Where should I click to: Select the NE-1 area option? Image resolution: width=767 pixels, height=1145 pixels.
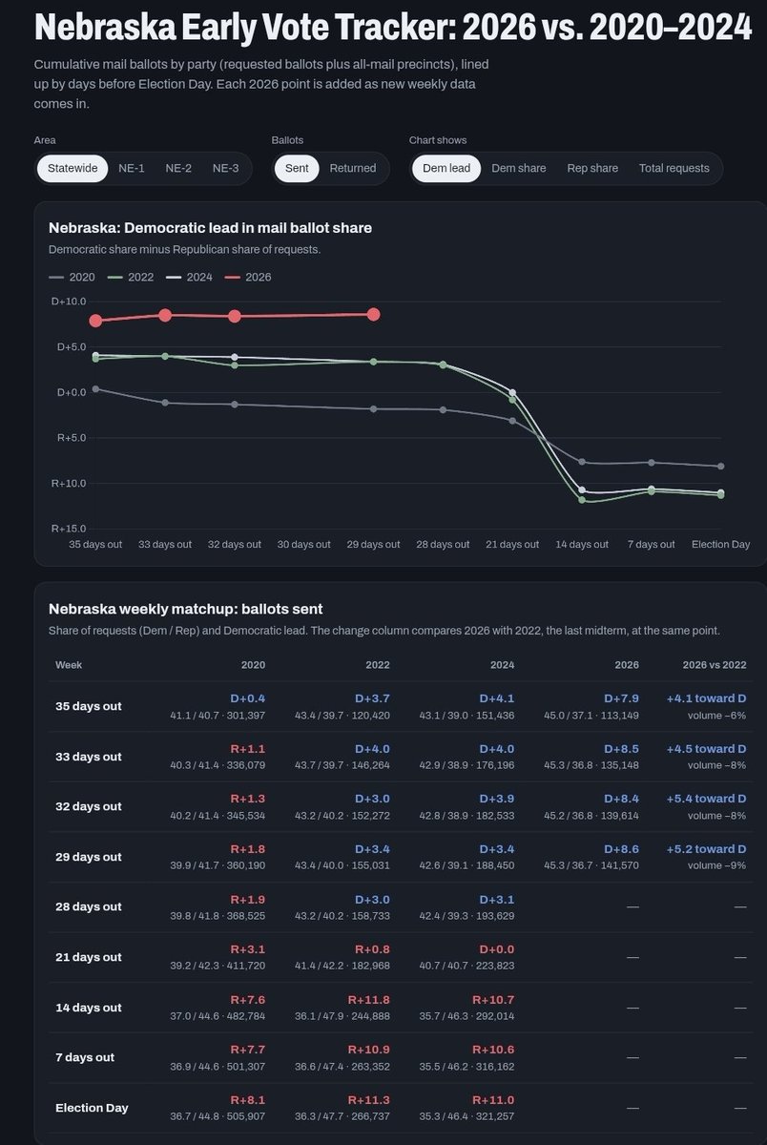[x=132, y=168]
